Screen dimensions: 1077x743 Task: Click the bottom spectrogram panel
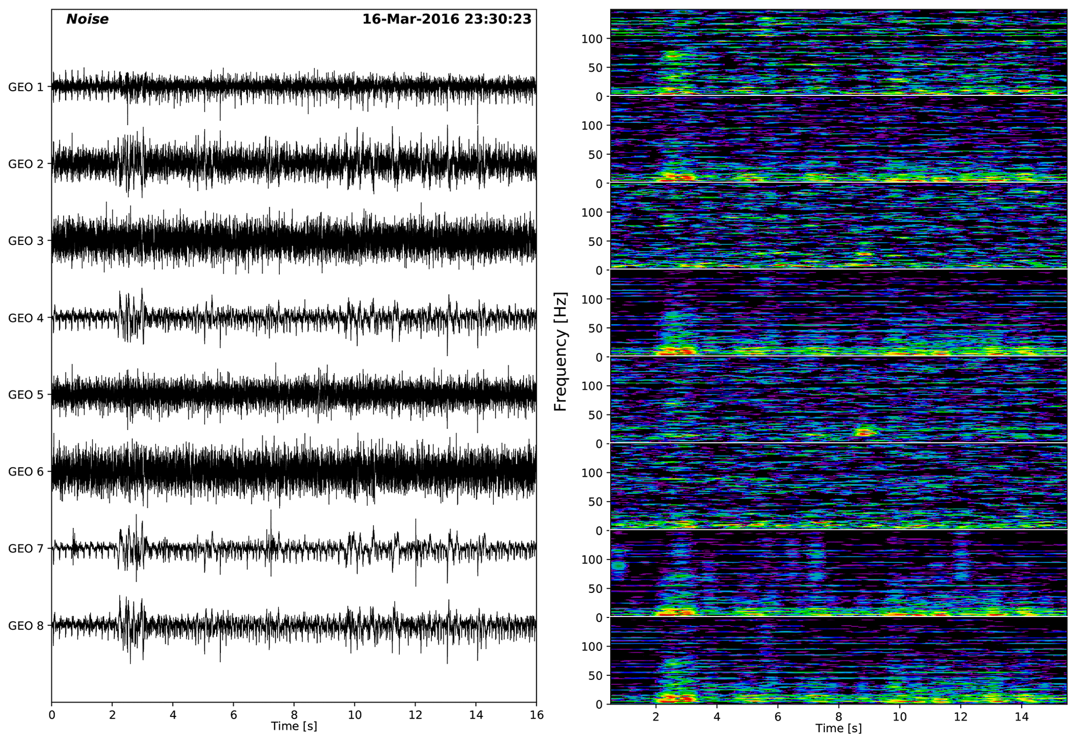[838, 661]
